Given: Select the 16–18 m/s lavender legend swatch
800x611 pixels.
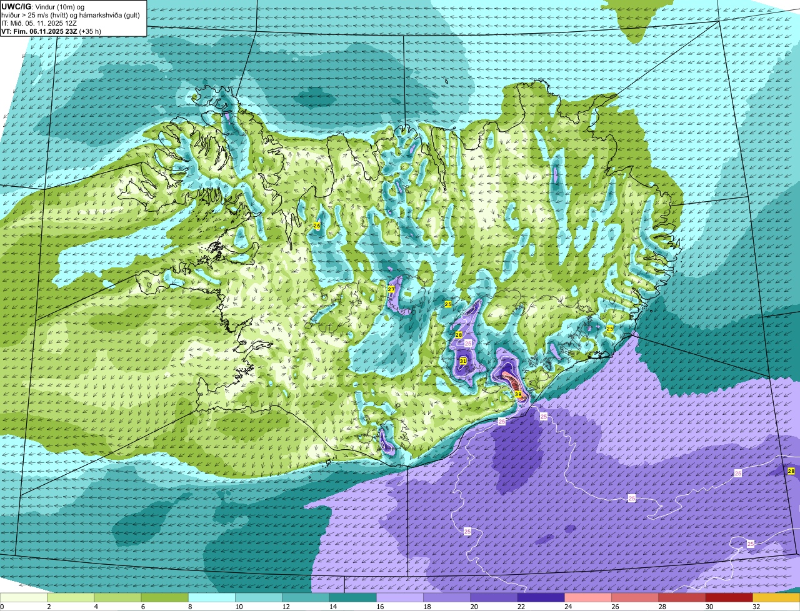Looking at the screenshot, I should click(400, 598).
